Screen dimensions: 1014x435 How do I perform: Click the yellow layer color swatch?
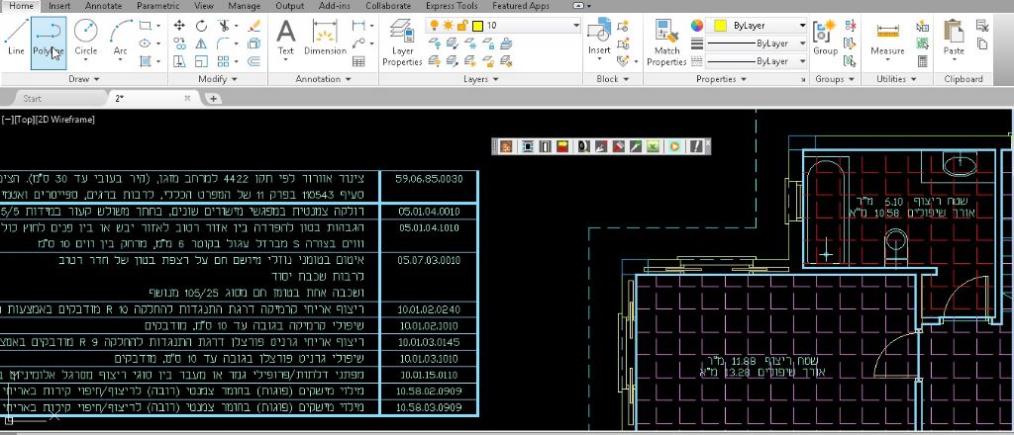(477, 25)
